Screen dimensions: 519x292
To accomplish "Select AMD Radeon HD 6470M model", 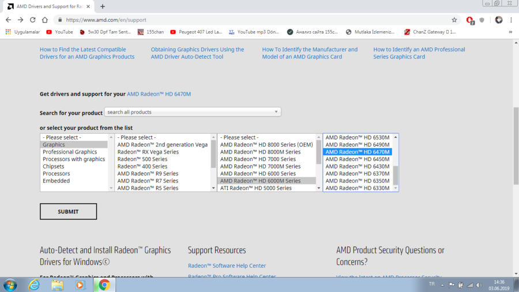I will tap(358, 152).
